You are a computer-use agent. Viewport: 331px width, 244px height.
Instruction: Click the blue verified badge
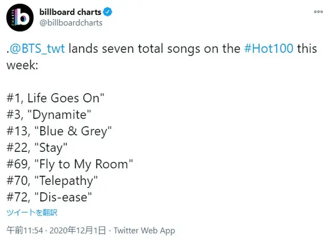click(108, 11)
